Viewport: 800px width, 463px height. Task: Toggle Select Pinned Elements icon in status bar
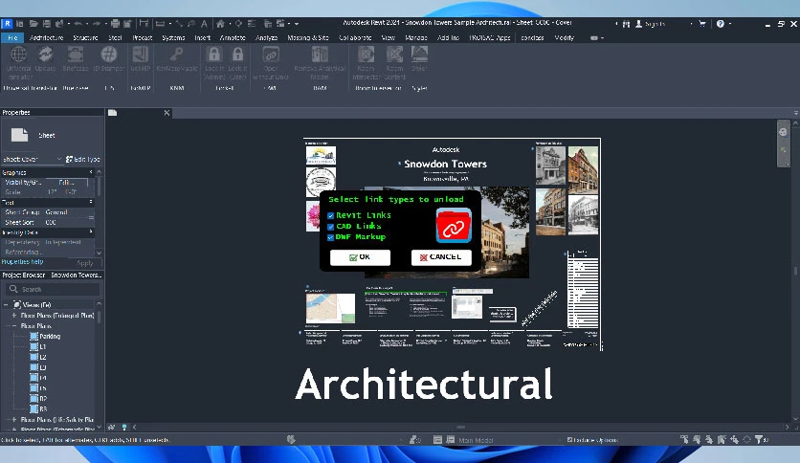pos(709,439)
